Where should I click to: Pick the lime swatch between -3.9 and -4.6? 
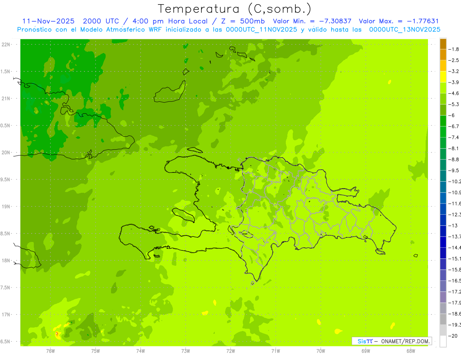(x=443, y=88)
